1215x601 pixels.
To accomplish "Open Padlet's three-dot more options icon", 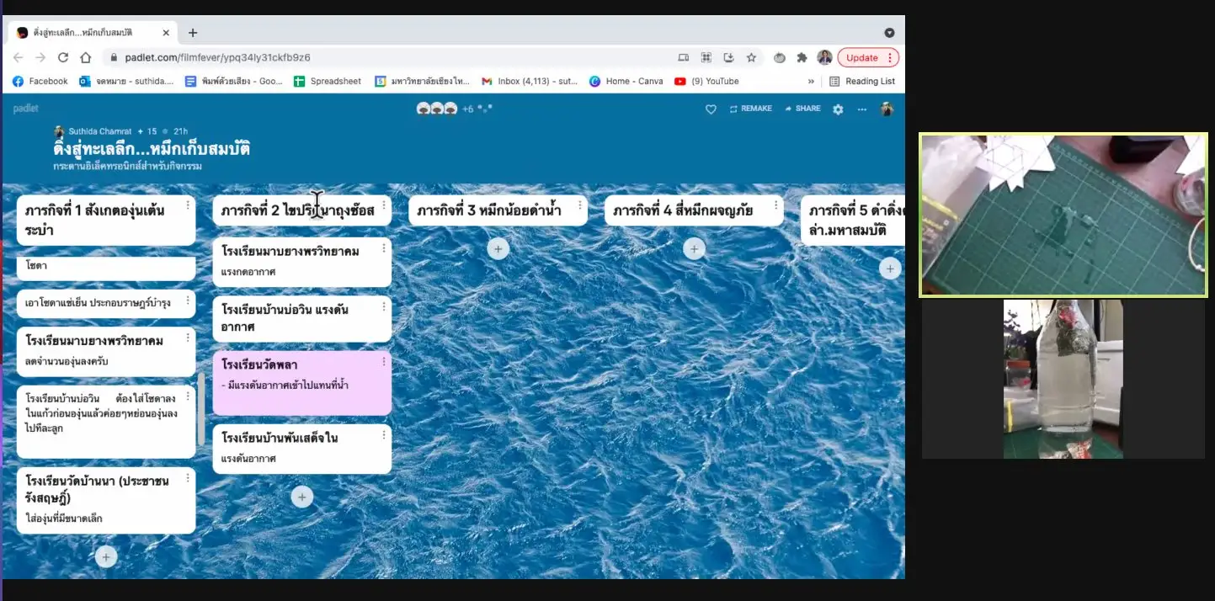I will (x=861, y=109).
